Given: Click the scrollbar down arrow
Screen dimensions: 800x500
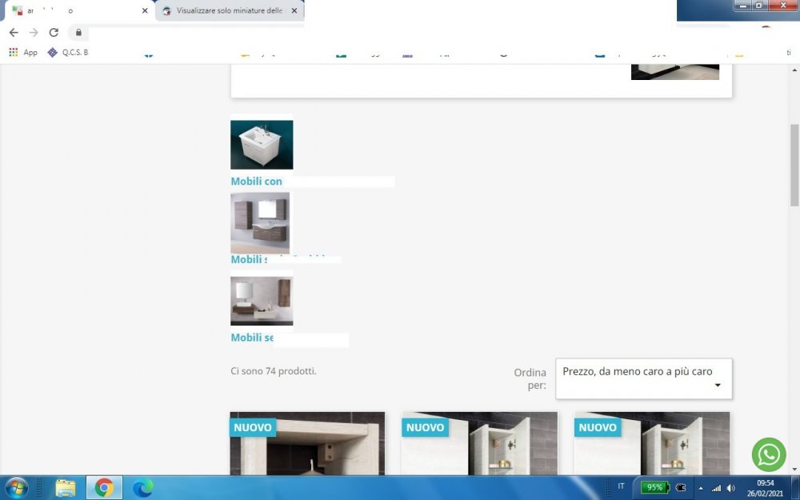Looking at the screenshot, I should pos(794,470).
